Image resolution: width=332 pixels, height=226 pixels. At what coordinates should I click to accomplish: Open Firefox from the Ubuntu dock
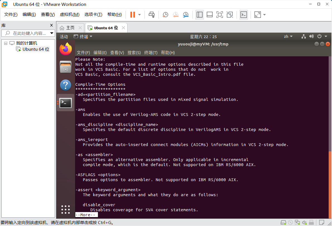[x=65, y=49]
